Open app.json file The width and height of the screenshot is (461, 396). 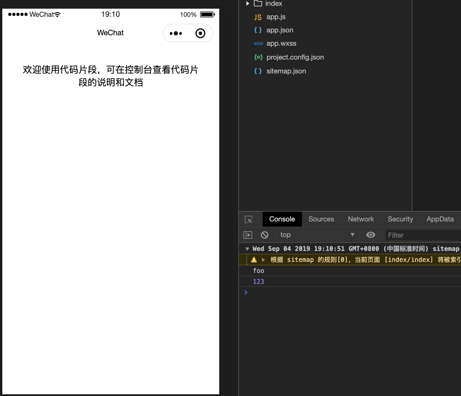tap(280, 30)
